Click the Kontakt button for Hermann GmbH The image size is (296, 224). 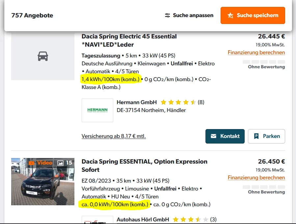(x=225, y=136)
